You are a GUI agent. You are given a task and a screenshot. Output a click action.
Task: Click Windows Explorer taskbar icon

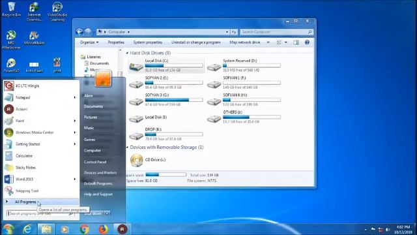click(46, 229)
